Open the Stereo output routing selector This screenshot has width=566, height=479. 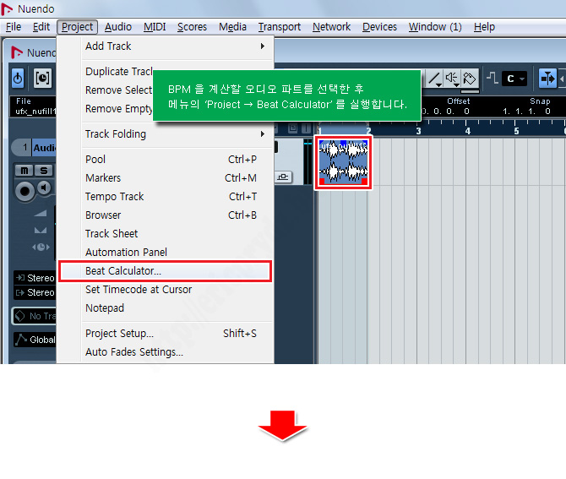coord(35,292)
